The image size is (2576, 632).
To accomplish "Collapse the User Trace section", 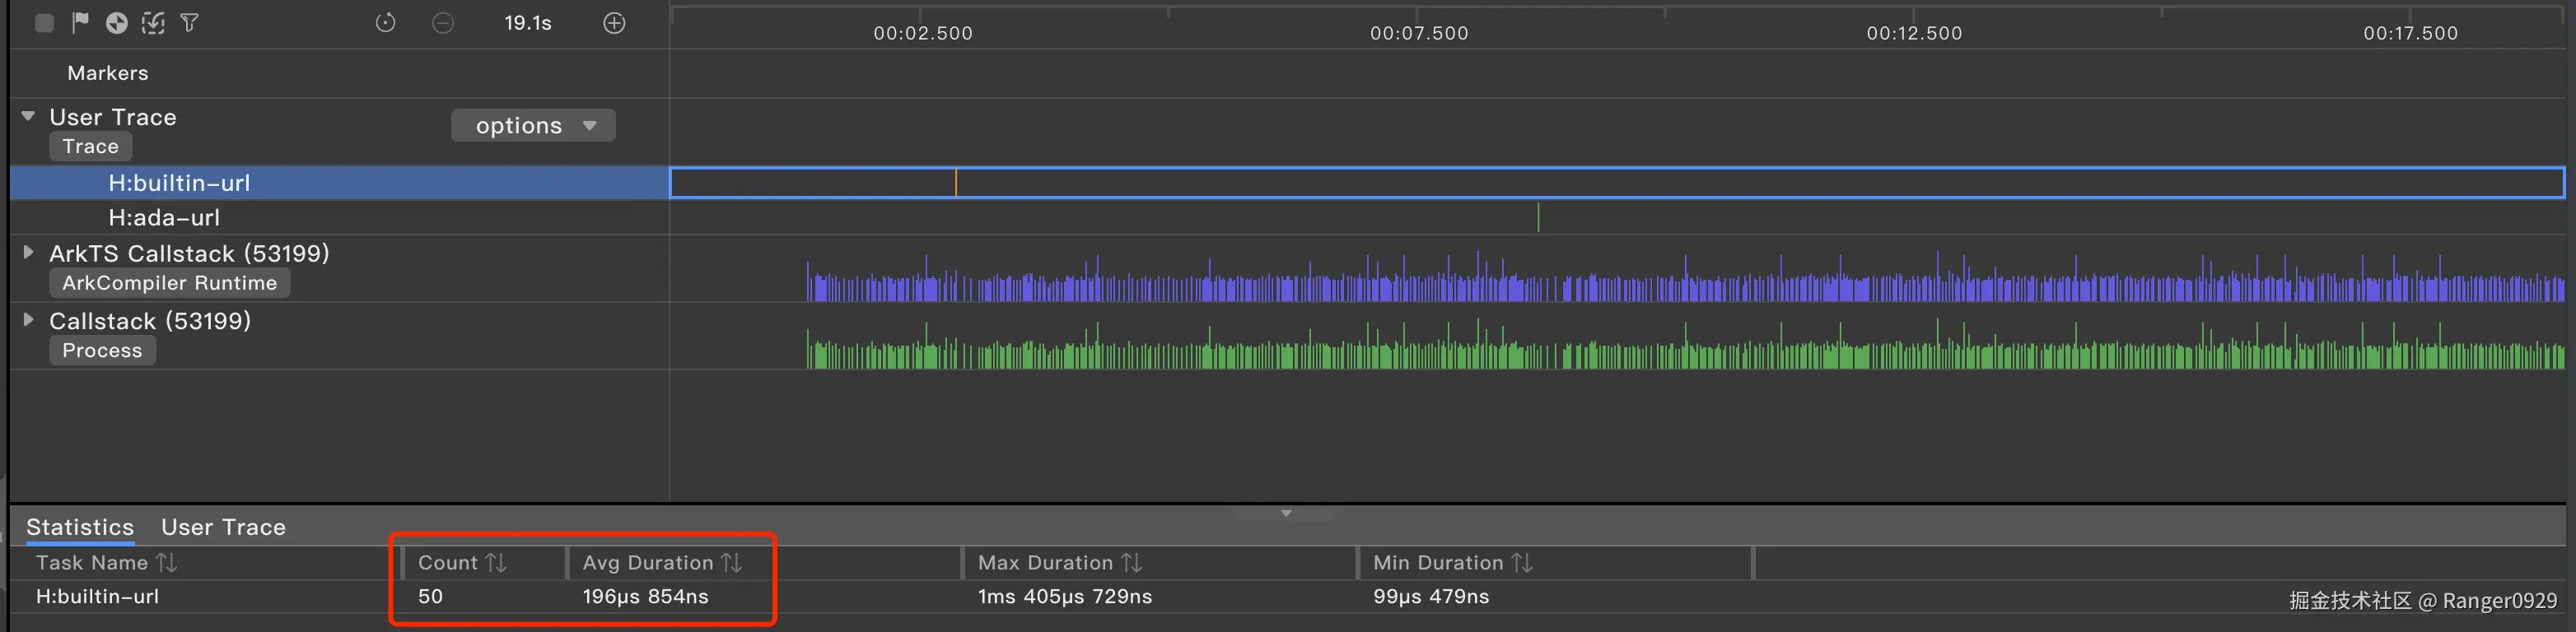I will (28, 116).
